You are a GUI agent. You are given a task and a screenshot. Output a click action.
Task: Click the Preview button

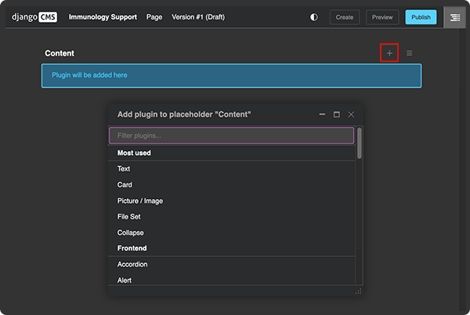[382, 16]
